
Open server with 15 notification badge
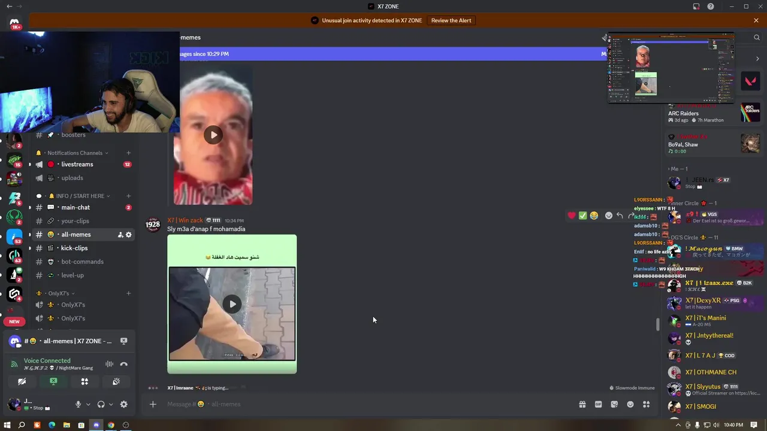14,159
